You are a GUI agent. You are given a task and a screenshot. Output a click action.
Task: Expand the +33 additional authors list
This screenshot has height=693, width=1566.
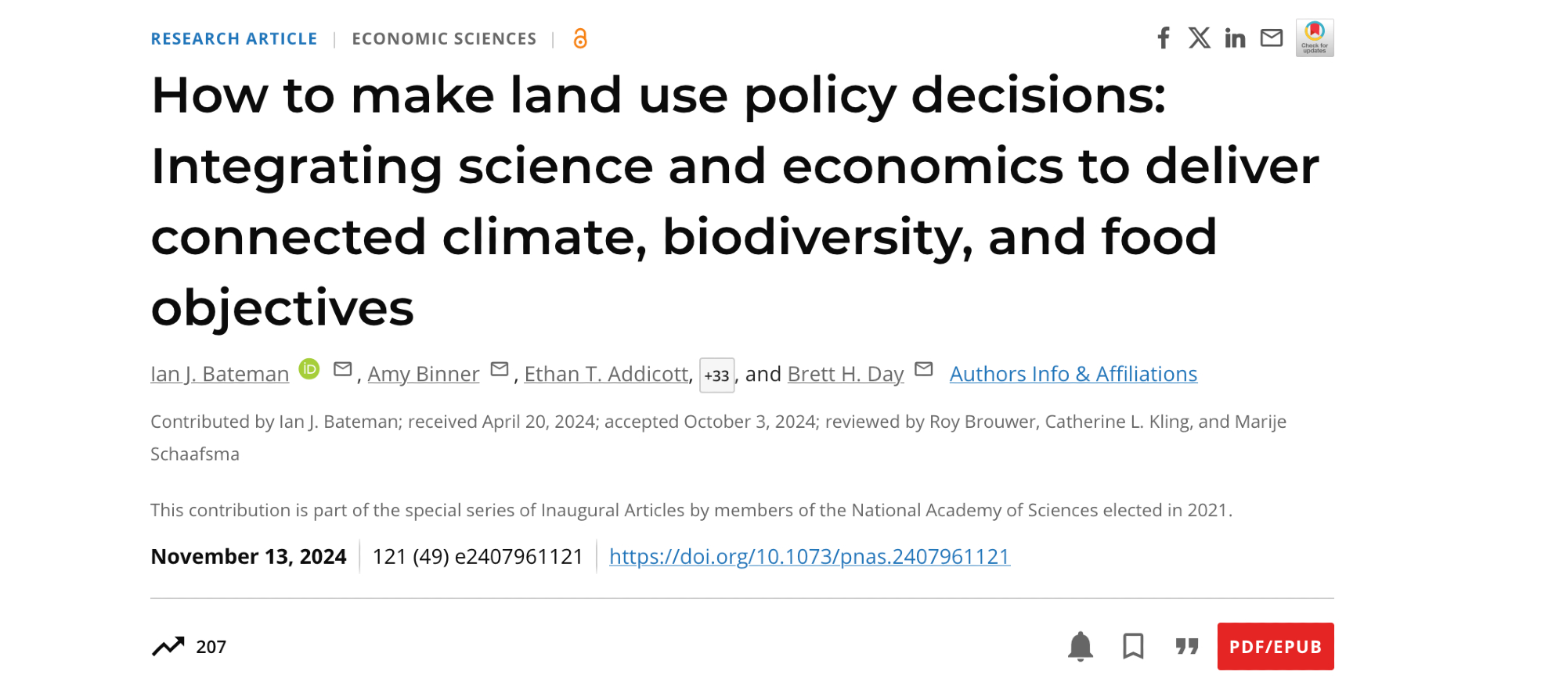click(716, 375)
